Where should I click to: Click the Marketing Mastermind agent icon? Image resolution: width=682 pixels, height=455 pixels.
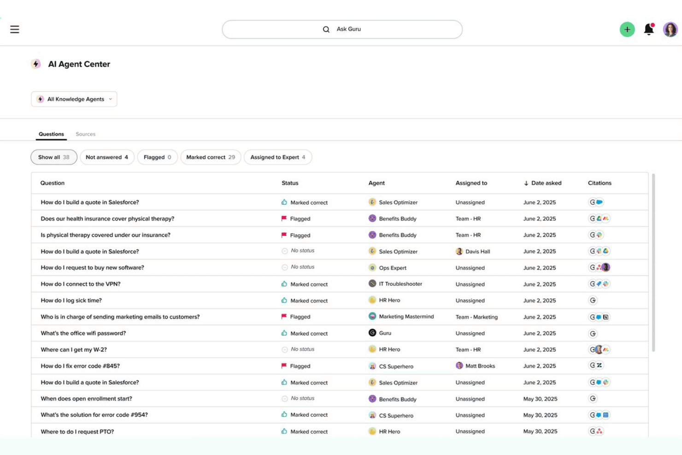[x=372, y=316]
